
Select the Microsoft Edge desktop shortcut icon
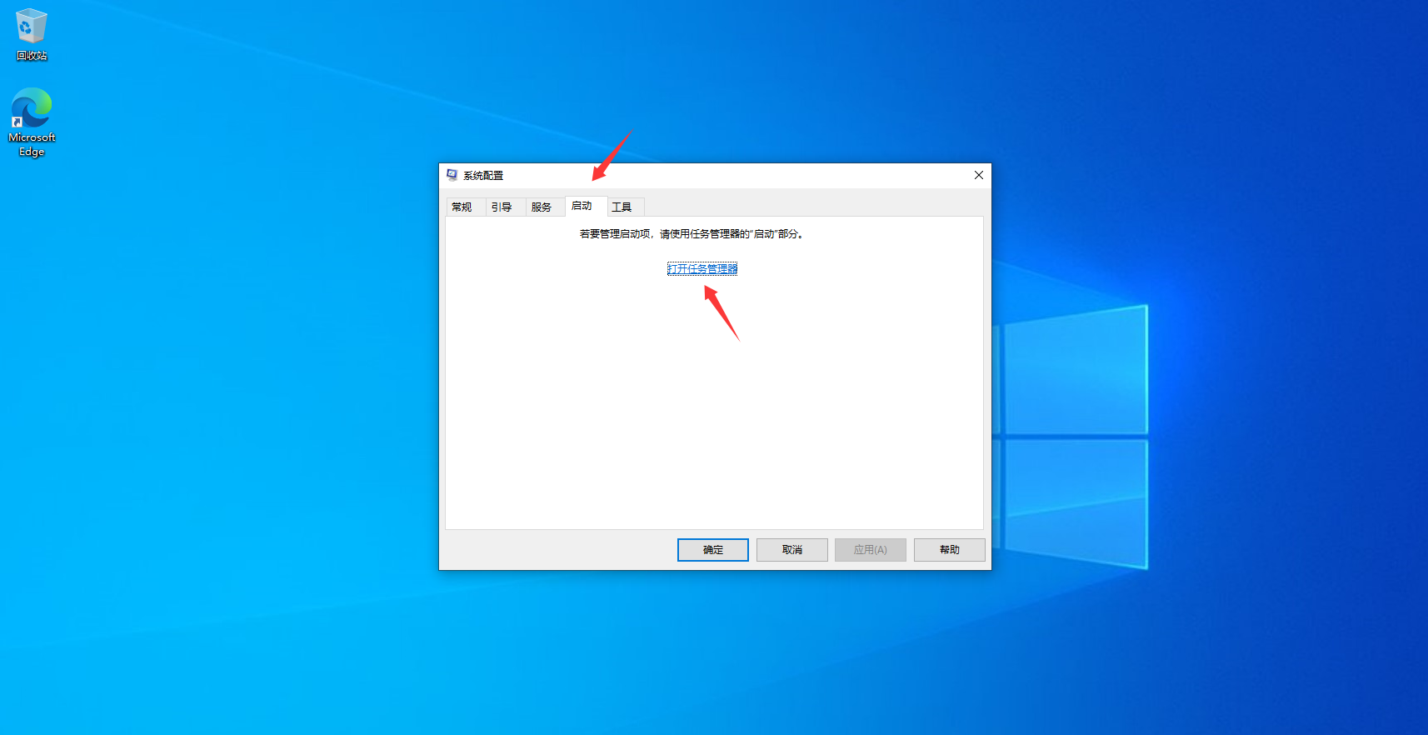click(32, 109)
